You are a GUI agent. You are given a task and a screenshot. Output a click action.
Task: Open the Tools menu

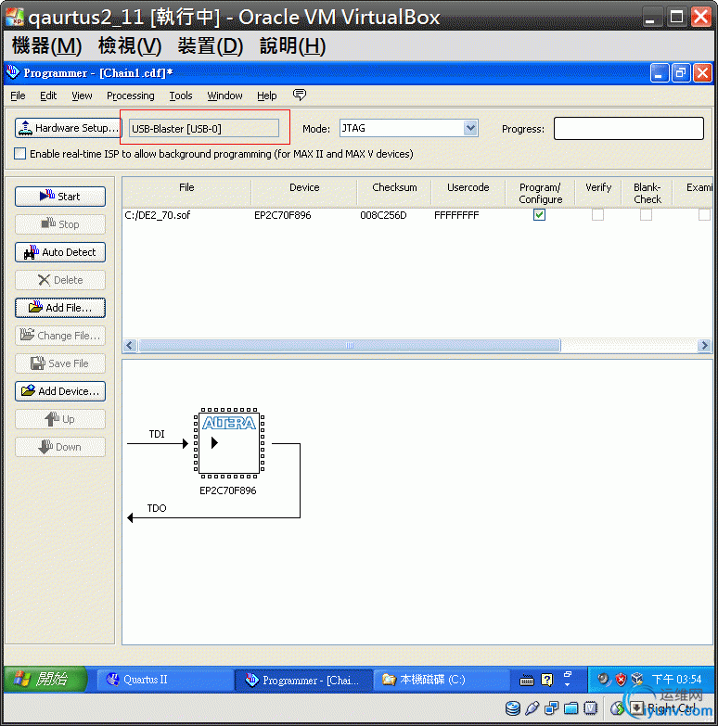coord(181,96)
